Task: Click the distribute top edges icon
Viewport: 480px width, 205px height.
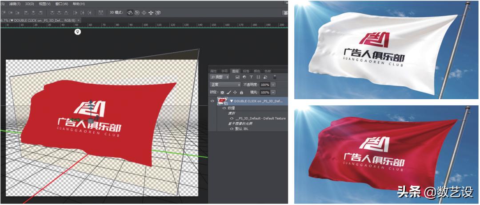Action: (52, 13)
